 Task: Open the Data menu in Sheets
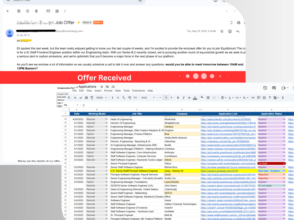coord(118,91)
